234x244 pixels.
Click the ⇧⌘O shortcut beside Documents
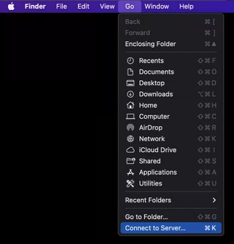point(207,72)
